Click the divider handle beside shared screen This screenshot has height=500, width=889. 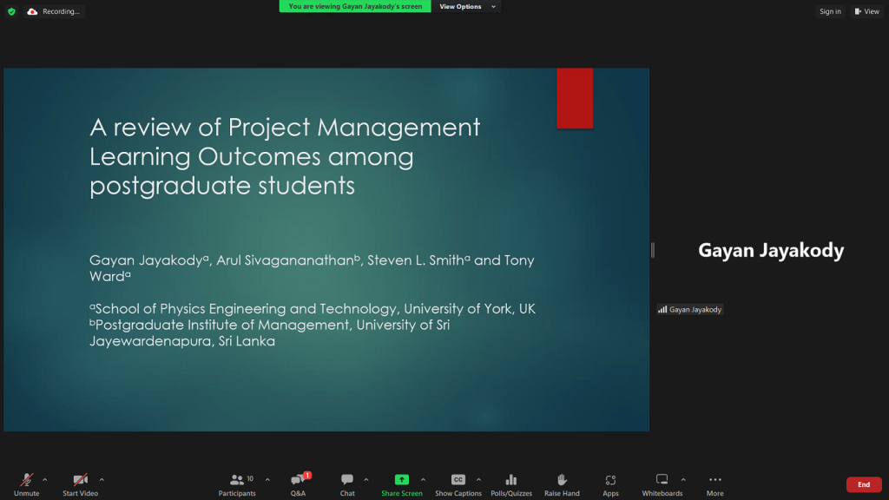[652, 250]
